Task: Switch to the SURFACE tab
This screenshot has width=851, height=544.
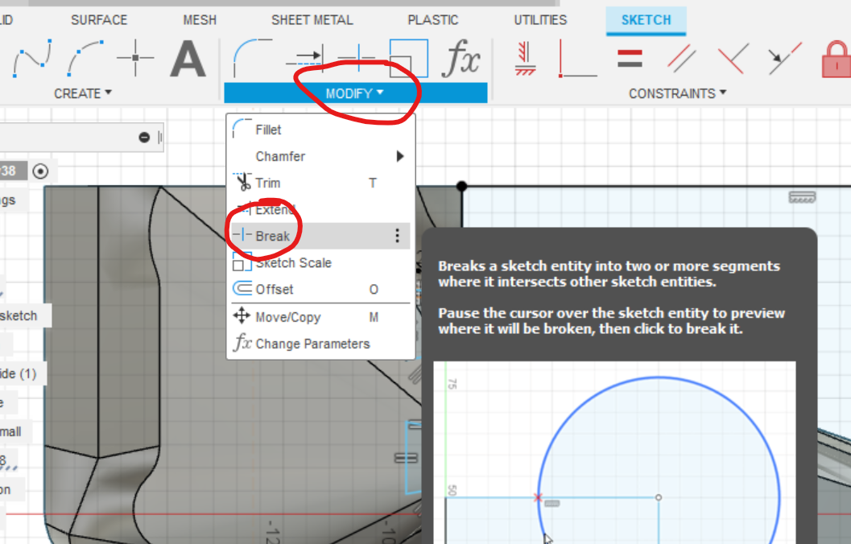Action: 99,20
